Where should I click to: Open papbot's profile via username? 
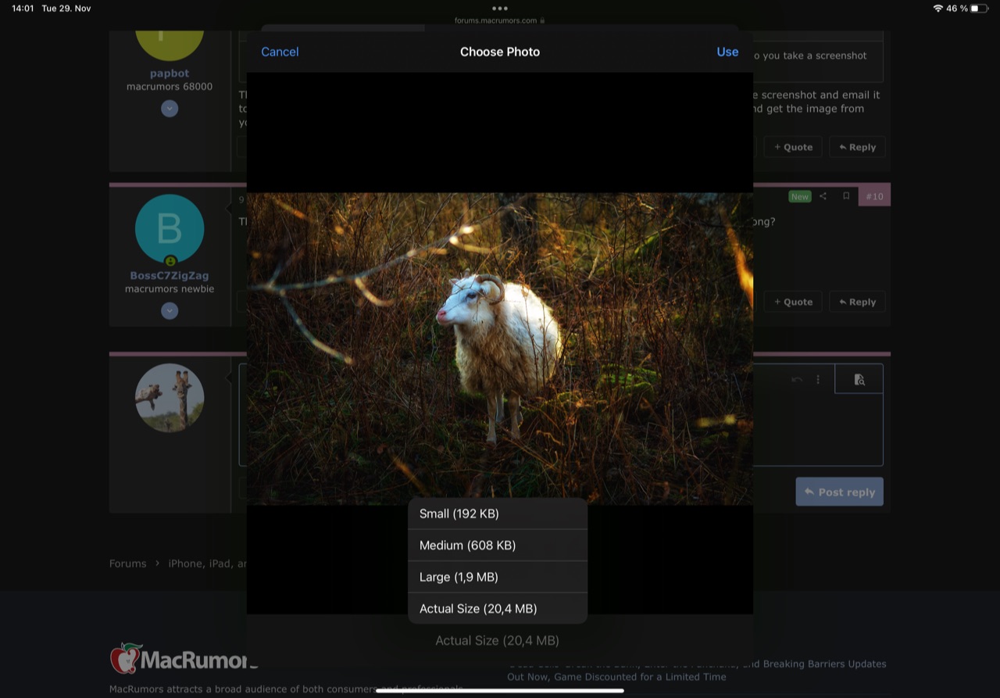coord(170,73)
